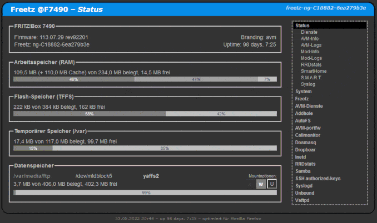Open the AVM-Info submenu item
This screenshot has width=377, height=223.
pyautogui.click(x=310, y=39)
